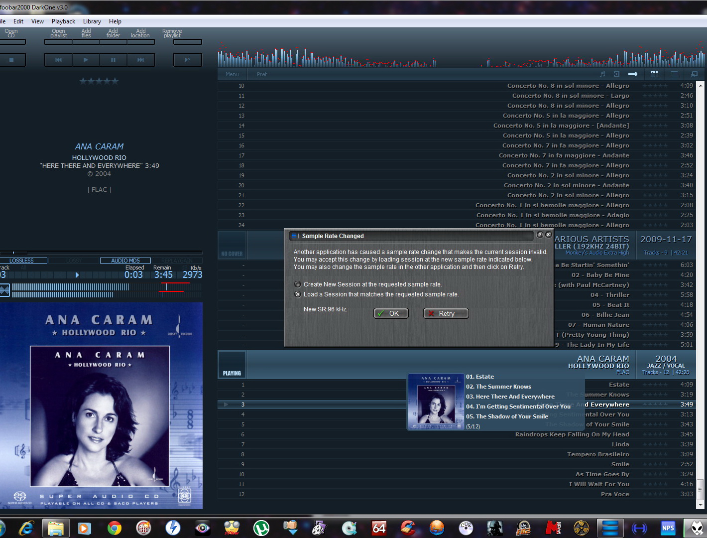
Task: Click the Ana Caram album cover art
Action: pos(101,406)
